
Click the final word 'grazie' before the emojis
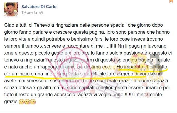(11, 102)
